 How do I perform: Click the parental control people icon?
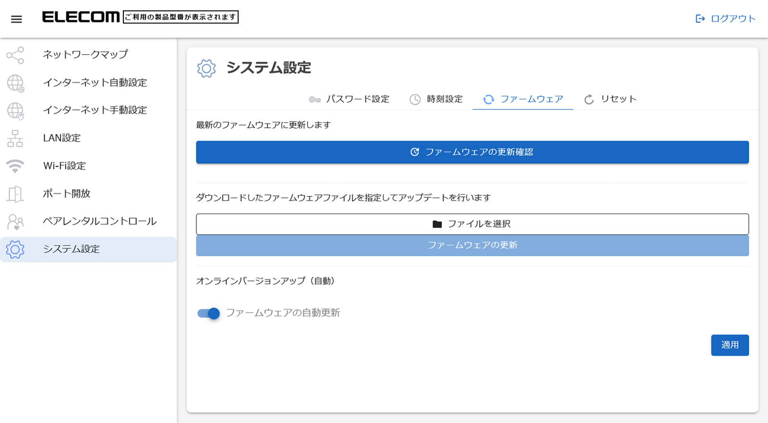[15, 222]
